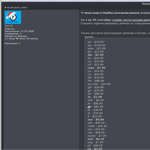Screen dimensions: 150x150
Task: Click the 'Новичок' user rank text
Action: click(10, 29)
